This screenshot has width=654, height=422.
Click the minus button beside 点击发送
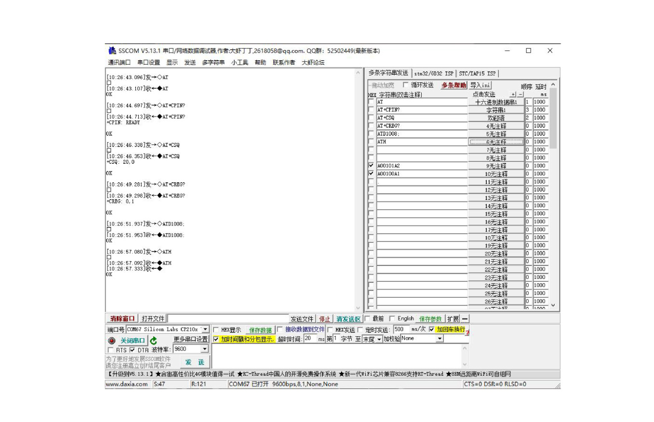coord(520,94)
